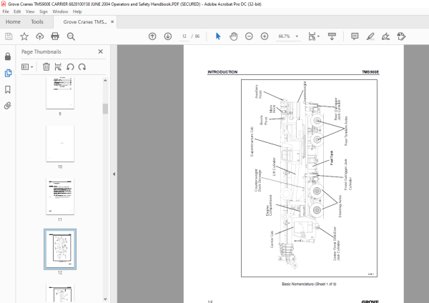Open the Window menu
This screenshot has width=429, height=303.
60,11
